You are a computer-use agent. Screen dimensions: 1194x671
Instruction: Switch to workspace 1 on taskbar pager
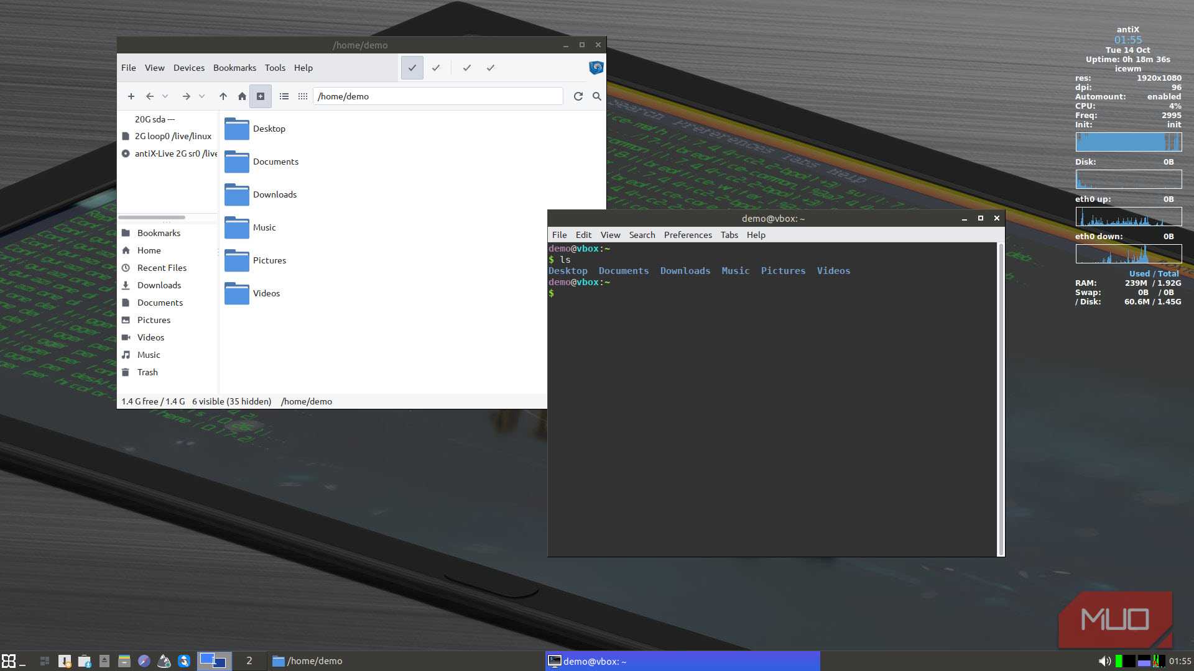pyautogui.click(x=215, y=661)
